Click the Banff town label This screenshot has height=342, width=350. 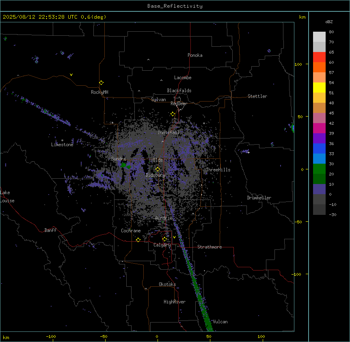[50, 230]
